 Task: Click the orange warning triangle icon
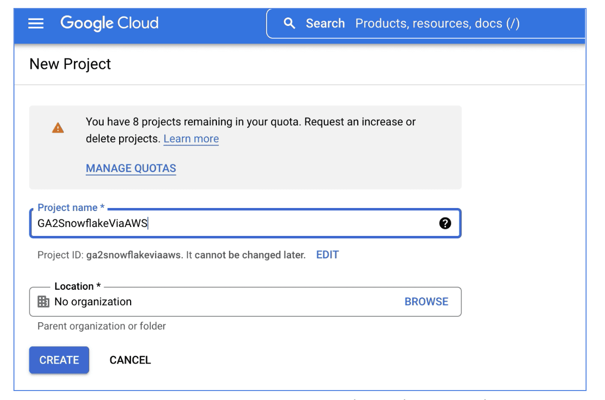coord(58,128)
